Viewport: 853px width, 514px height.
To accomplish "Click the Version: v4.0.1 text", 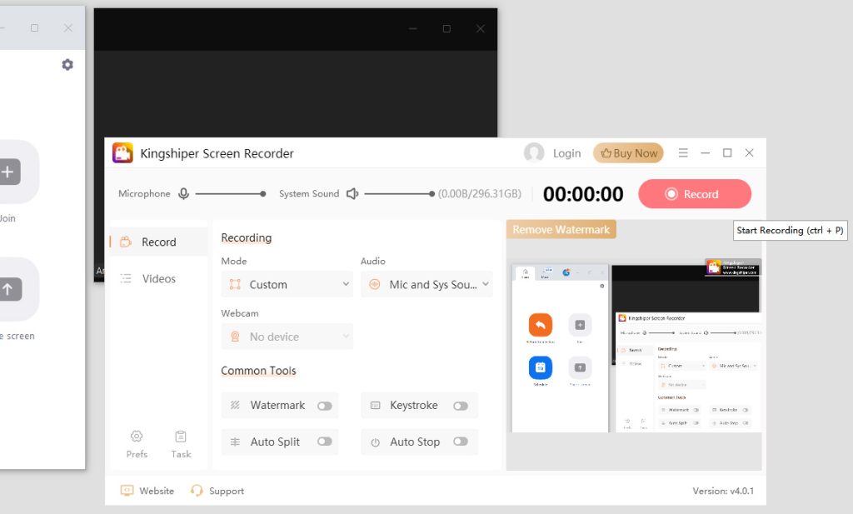I will click(x=723, y=491).
